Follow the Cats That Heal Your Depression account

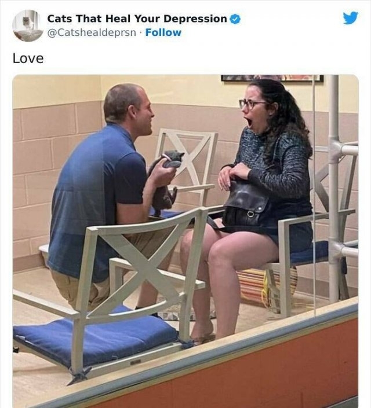click(163, 32)
